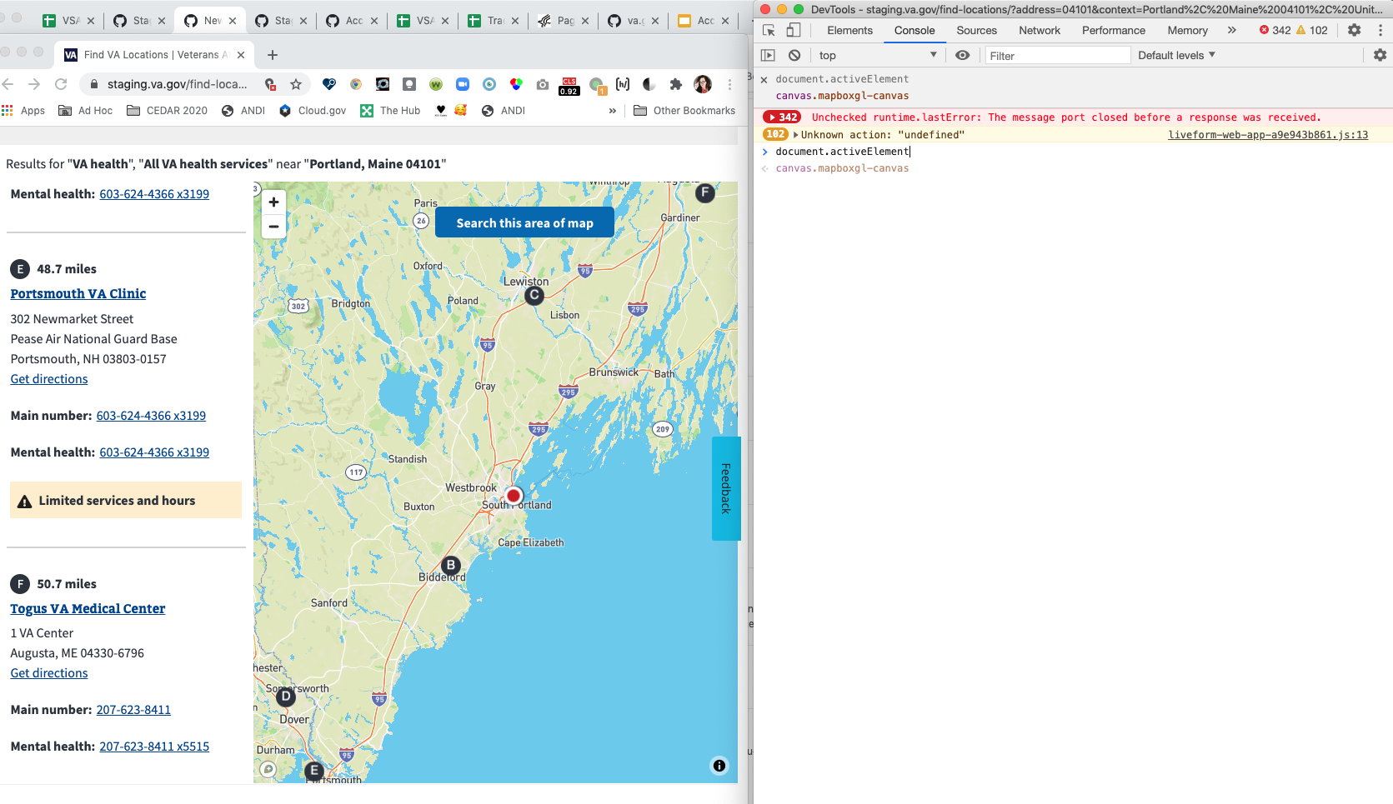Open the Ad Hoc bookmark folder
The height and width of the screenshot is (804, 1393).
click(85, 111)
